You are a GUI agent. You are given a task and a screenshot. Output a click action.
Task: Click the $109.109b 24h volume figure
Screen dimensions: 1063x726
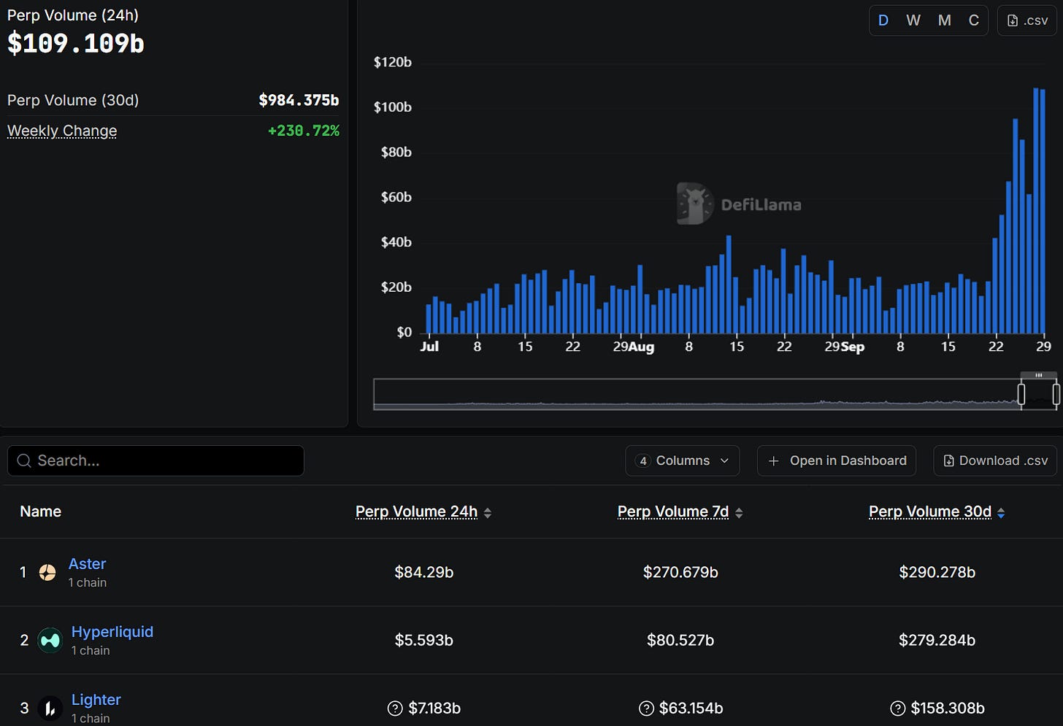(x=76, y=44)
